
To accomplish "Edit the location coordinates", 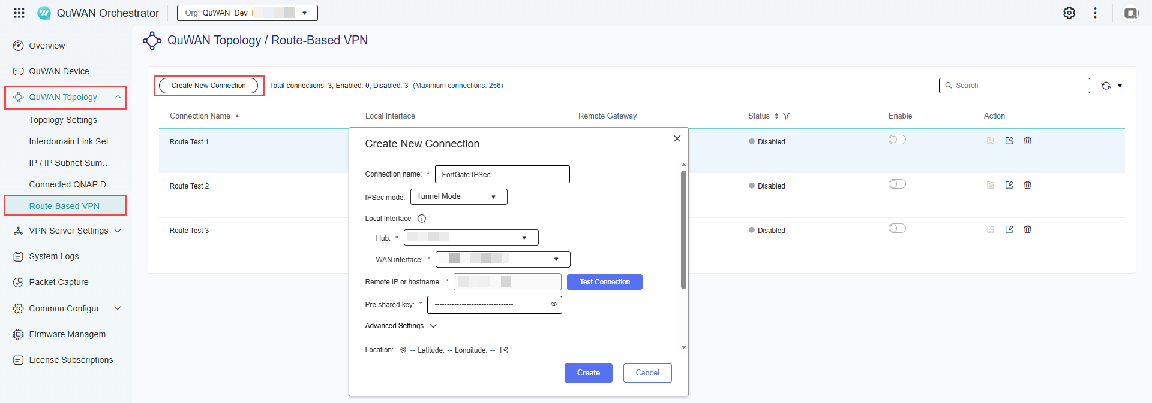I will [504, 350].
